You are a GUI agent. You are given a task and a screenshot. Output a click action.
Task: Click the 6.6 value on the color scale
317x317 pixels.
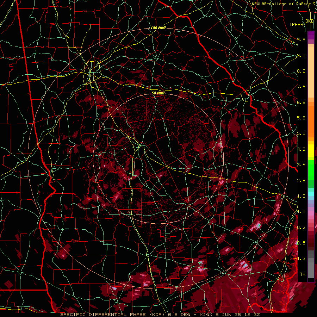click(301, 102)
